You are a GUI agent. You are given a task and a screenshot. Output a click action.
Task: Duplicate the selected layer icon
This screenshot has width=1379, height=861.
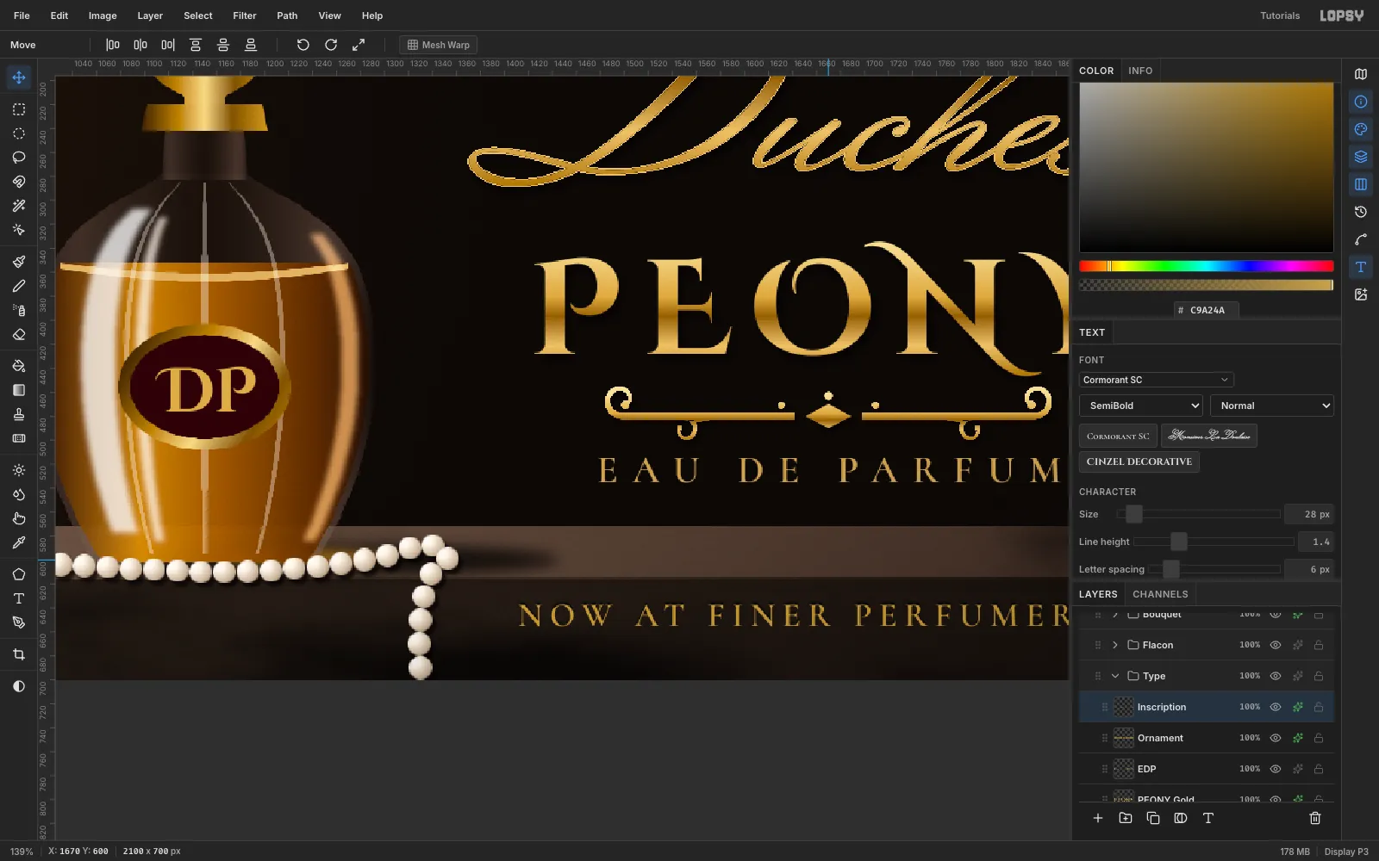pyautogui.click(x=1153, y=818)
